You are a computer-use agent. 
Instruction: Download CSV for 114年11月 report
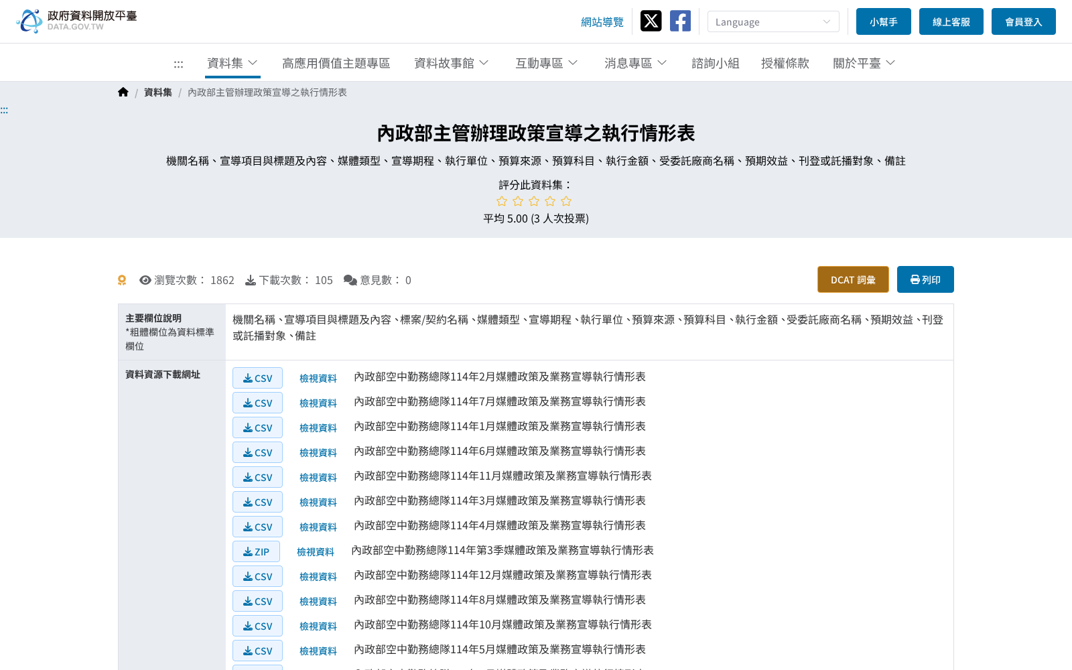coord(257,477)
